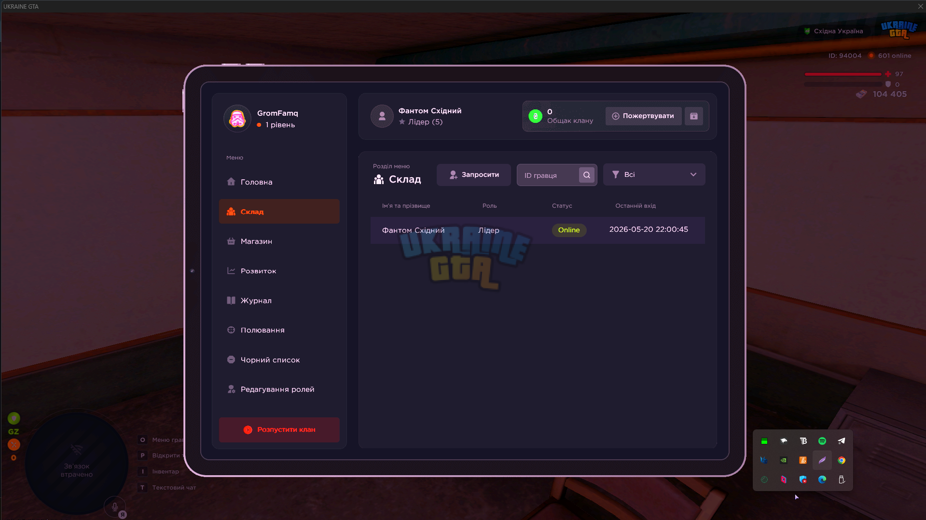Viewport: 926px width, 520px height.
Task: Click the Останній вхід column header
Action: [635, 206]
